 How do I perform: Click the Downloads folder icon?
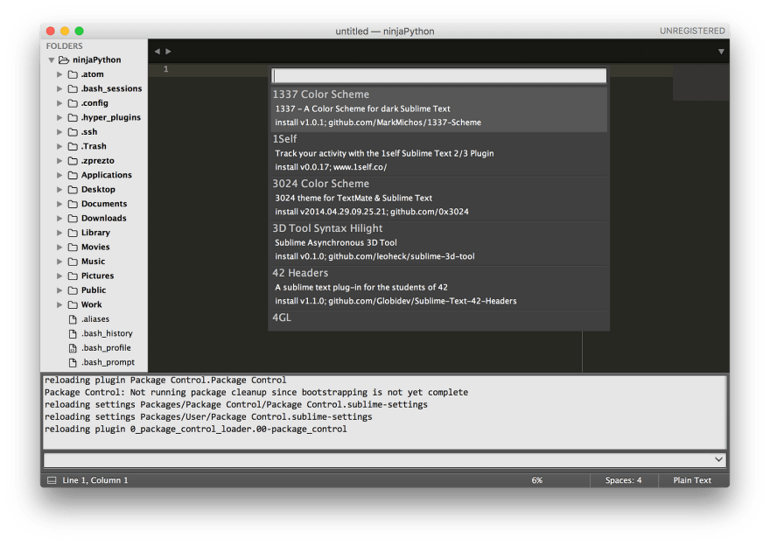tap(73, 218)
